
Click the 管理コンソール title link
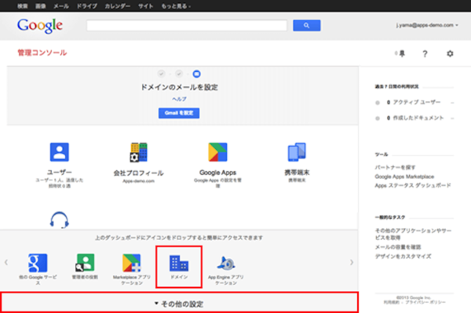pyautogui.click(x=42, y=53)
